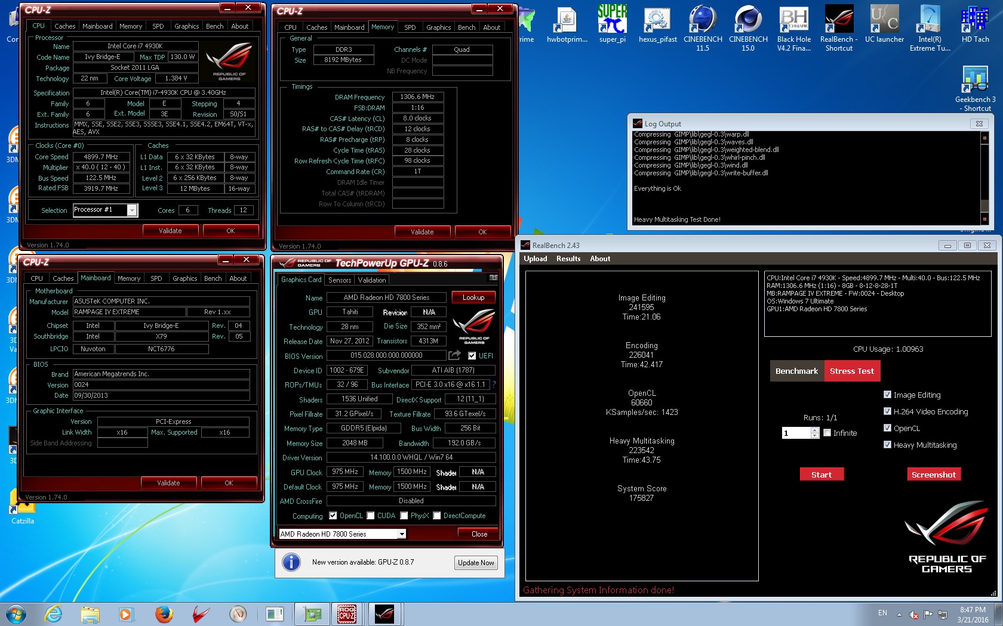Image resolution: width=1003 pixels, height=626 pixels.
Task: Select the Benchmark tab in RealBench
Action: click(796, 371)
